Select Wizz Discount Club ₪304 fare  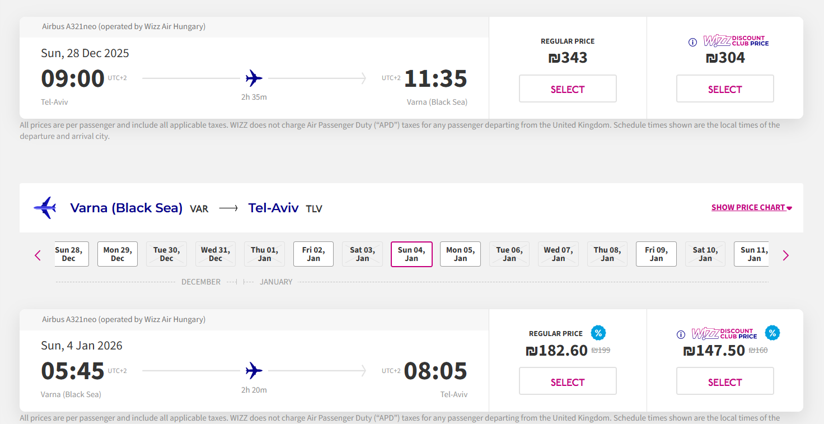pos(725,89)
